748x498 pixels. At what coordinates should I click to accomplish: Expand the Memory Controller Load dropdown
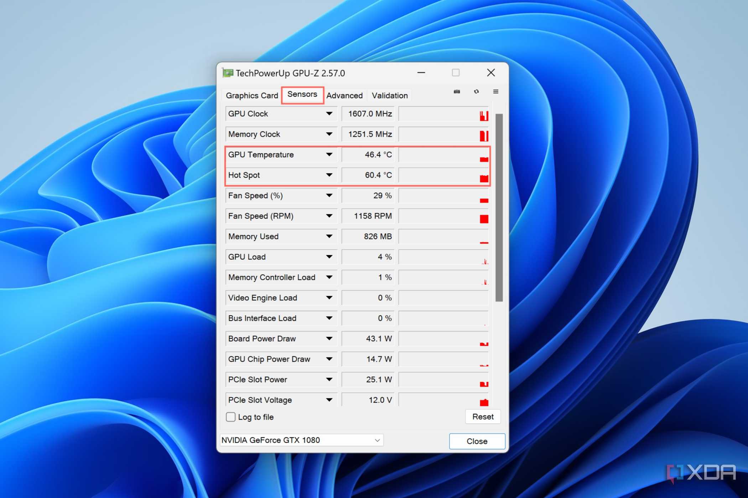(x=329, y=277)
